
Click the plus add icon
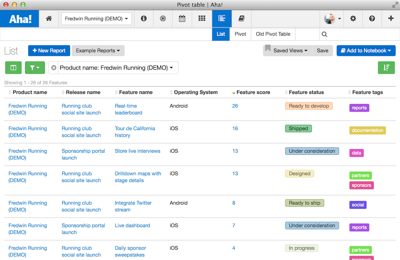pos(391,18)
